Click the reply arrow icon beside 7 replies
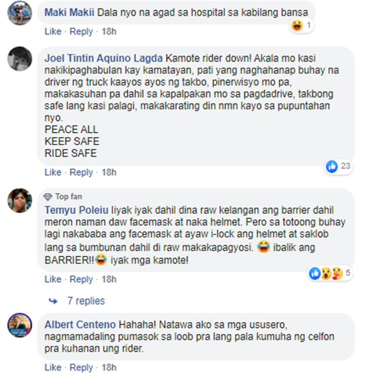The width and height of the screenshot is (377, 381). click(x=53, y=301)
